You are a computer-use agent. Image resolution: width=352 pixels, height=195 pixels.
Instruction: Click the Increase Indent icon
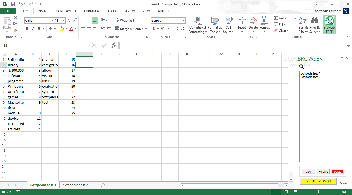109,29
